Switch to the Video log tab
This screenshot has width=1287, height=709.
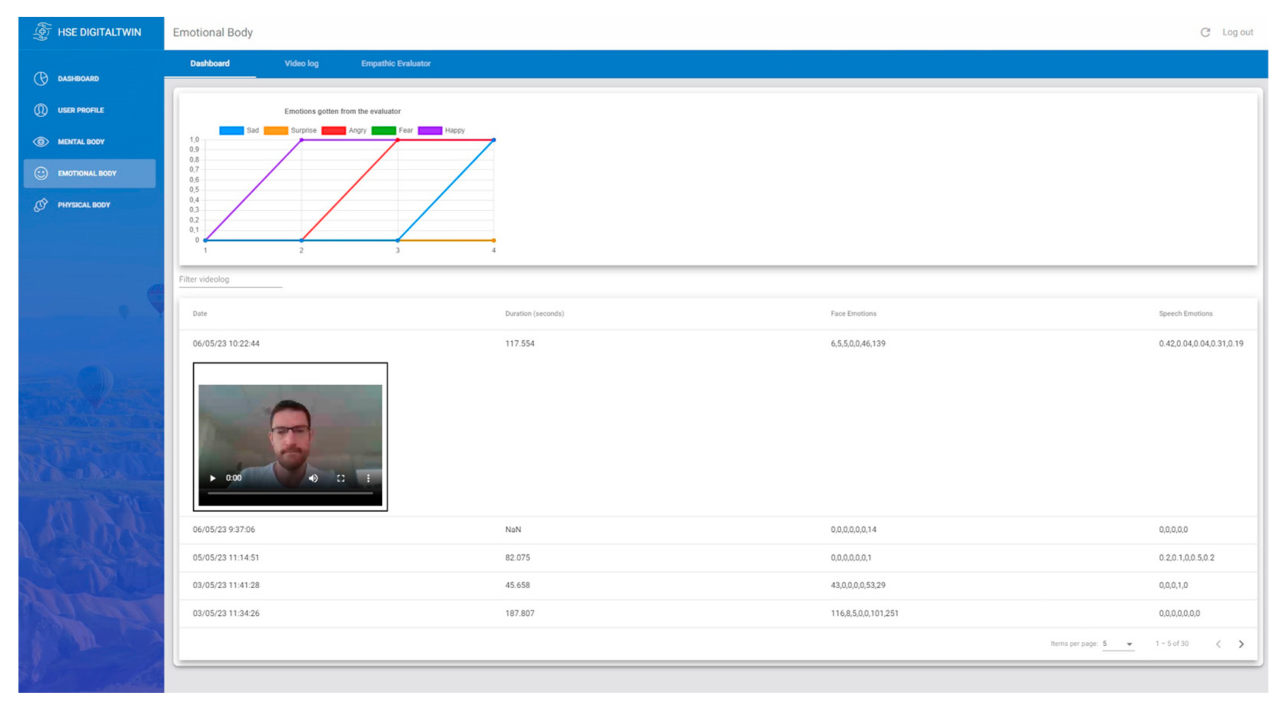point(301,63)
